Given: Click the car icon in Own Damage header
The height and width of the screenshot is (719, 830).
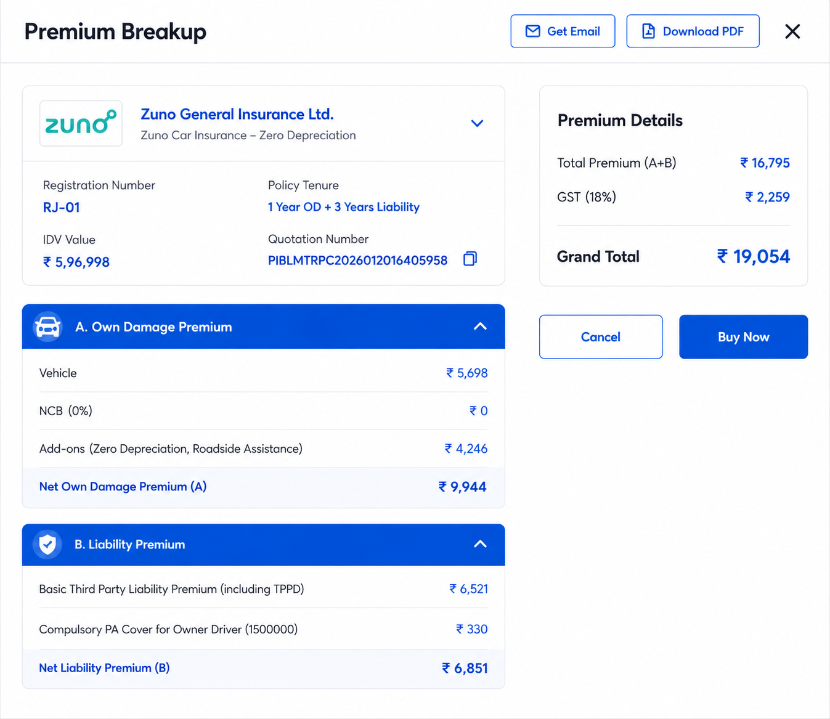Looking at the screenshot, I should pyautogui.click(x=47, y=327).
